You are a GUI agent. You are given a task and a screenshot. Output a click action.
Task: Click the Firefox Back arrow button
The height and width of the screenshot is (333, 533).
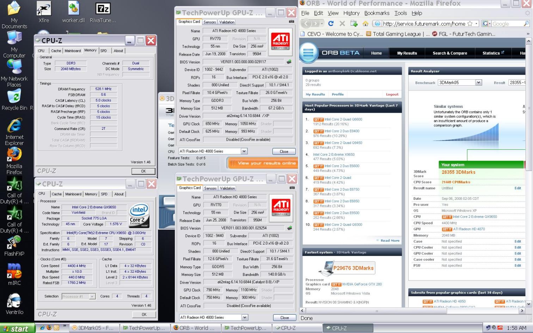306,24
